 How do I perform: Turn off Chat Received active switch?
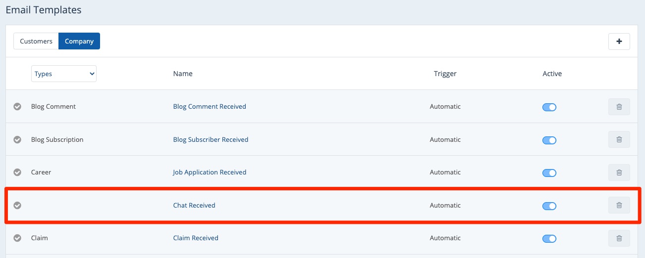click(549, 206)
